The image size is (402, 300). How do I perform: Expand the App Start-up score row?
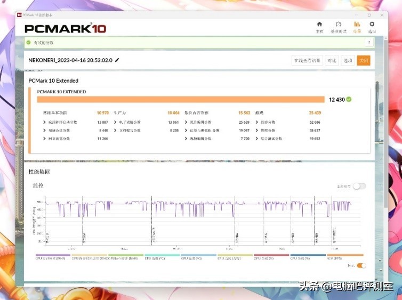coord(44,122)
